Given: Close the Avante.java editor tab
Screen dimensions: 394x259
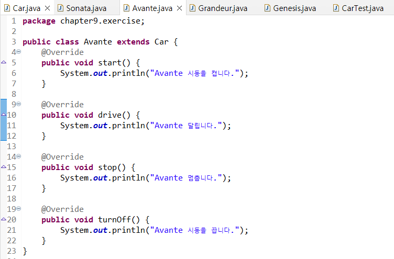Looking at the screenshot, I should point(179,8).
